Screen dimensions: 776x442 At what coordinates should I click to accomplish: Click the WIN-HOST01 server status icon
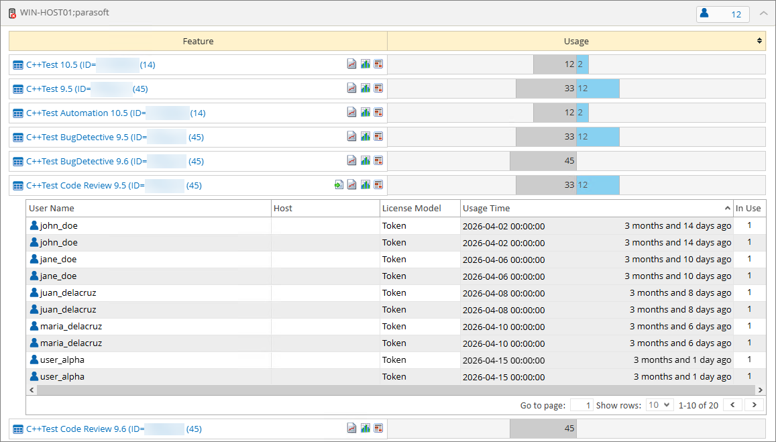pos(12,13)
